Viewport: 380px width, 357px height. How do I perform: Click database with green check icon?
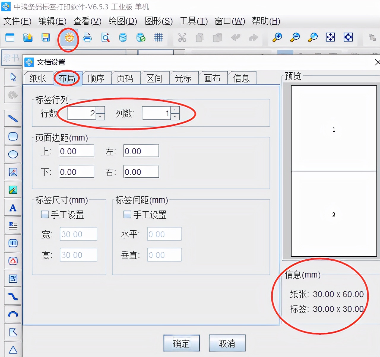click(x=141, y=37)
